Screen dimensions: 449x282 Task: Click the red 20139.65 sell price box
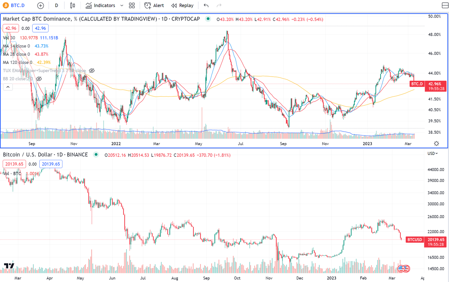pyautogui.click(x=14, y=164)
